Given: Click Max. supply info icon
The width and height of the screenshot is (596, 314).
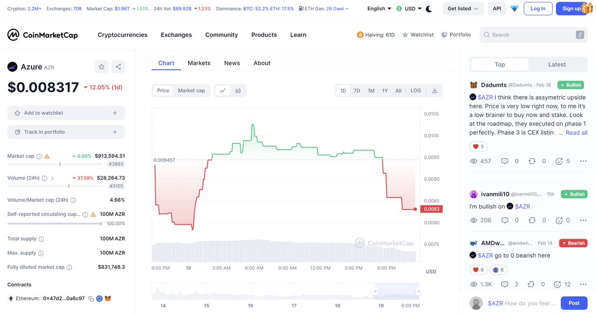Looking at the screenshot, I should coord(41,253).
